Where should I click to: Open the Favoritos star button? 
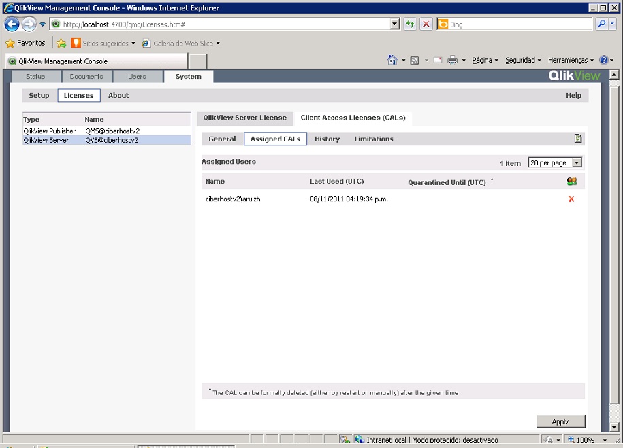(x=26, y=43)
